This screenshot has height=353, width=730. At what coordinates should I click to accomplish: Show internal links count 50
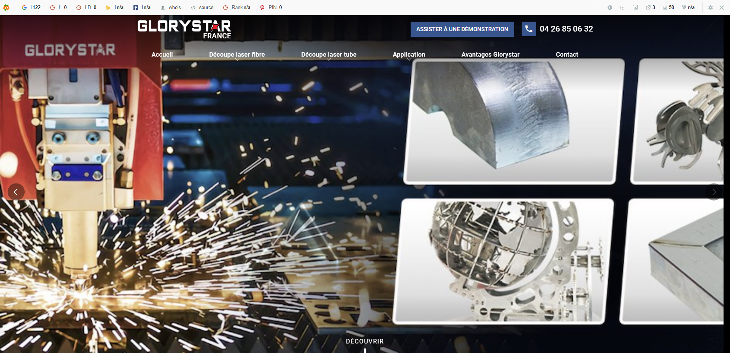pyautogui.click(x=668, y=8)
